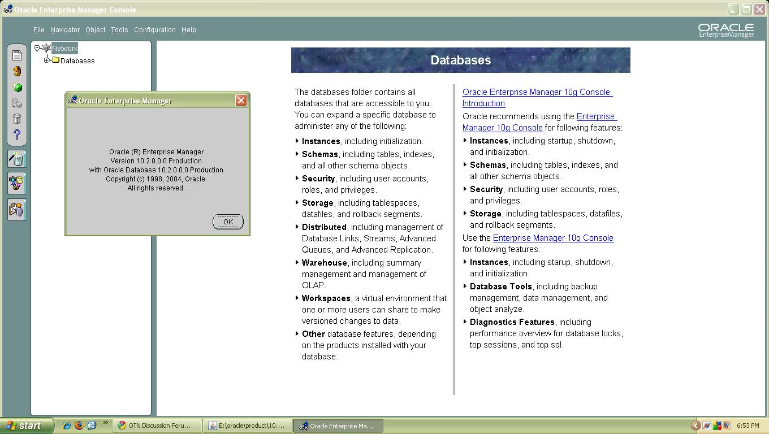769x434 pixels.
Task: Open the colorful objects tool drawer icon
Action: 17,184
